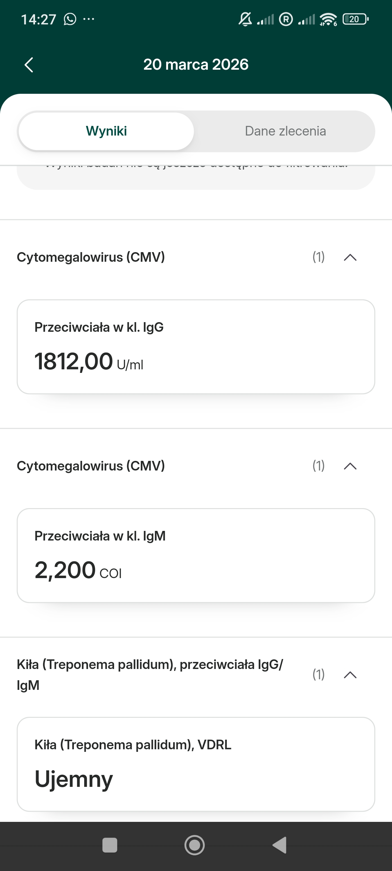Open the Przeciwciała w kl. IgM result card

tap(196, 555)
